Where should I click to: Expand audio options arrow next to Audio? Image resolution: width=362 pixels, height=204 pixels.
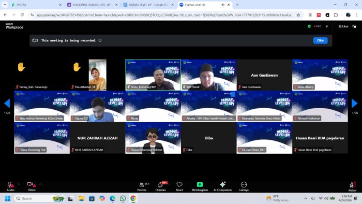coord(19,184)
